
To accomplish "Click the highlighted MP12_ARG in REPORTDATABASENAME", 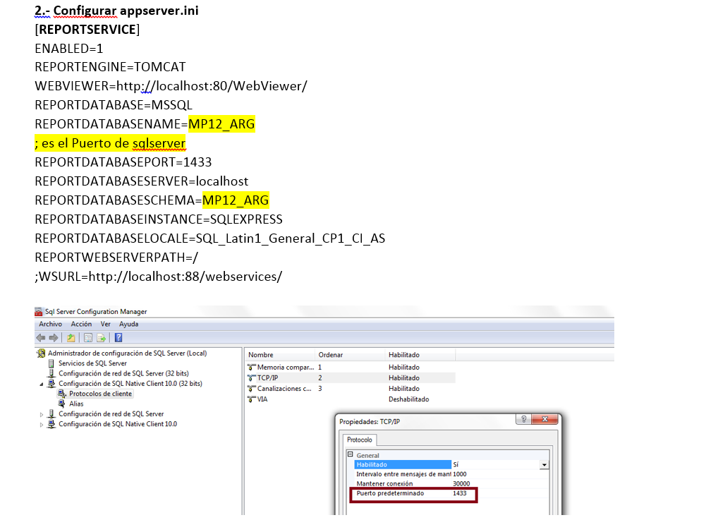I will (x=221, y=124).
